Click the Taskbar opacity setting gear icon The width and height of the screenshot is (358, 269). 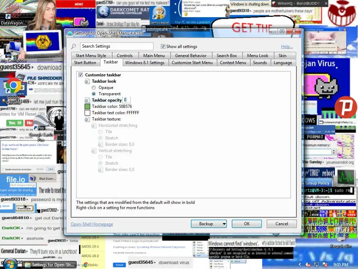click(x=87, y=100)
